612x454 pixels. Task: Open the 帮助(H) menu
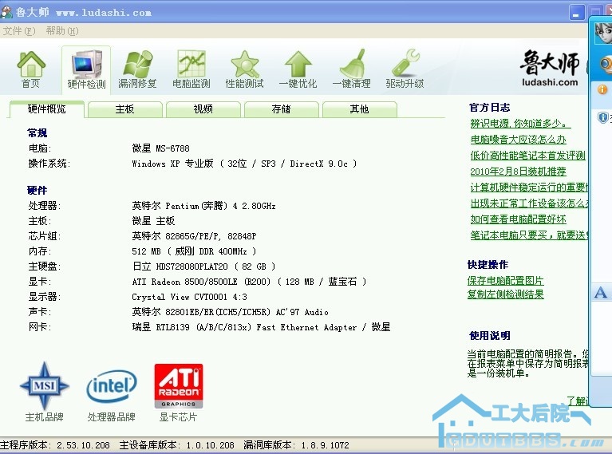tap(62, 31)
